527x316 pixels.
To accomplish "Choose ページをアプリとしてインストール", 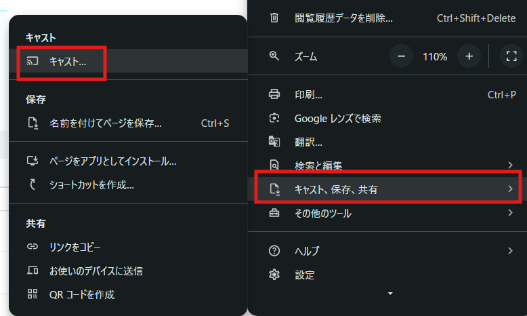I will point(112,161).
